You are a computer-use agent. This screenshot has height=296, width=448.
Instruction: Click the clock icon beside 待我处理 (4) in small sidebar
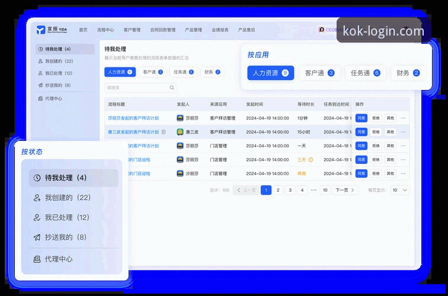click(40, 49)
